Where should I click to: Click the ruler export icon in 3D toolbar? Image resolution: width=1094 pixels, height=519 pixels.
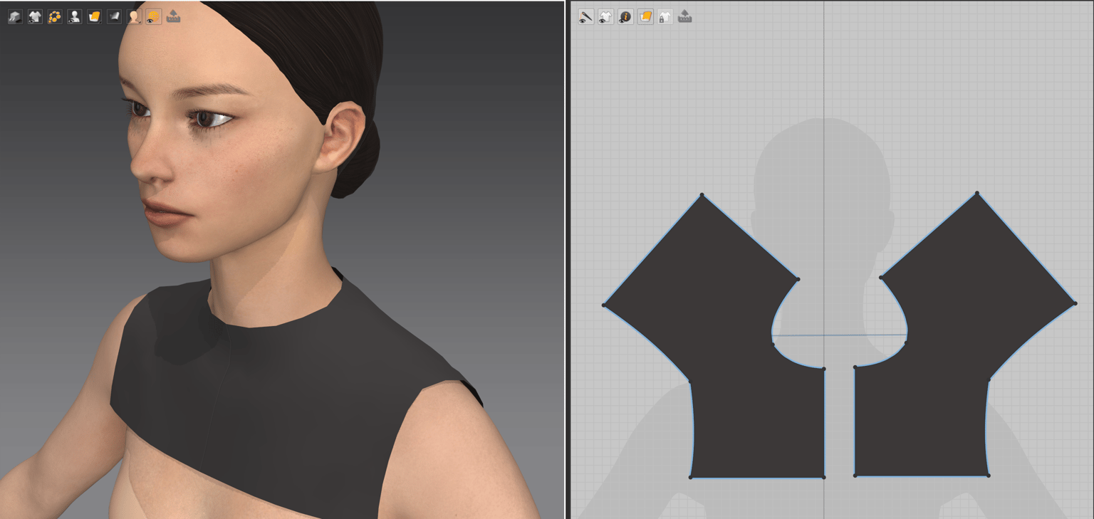point(173,16)
